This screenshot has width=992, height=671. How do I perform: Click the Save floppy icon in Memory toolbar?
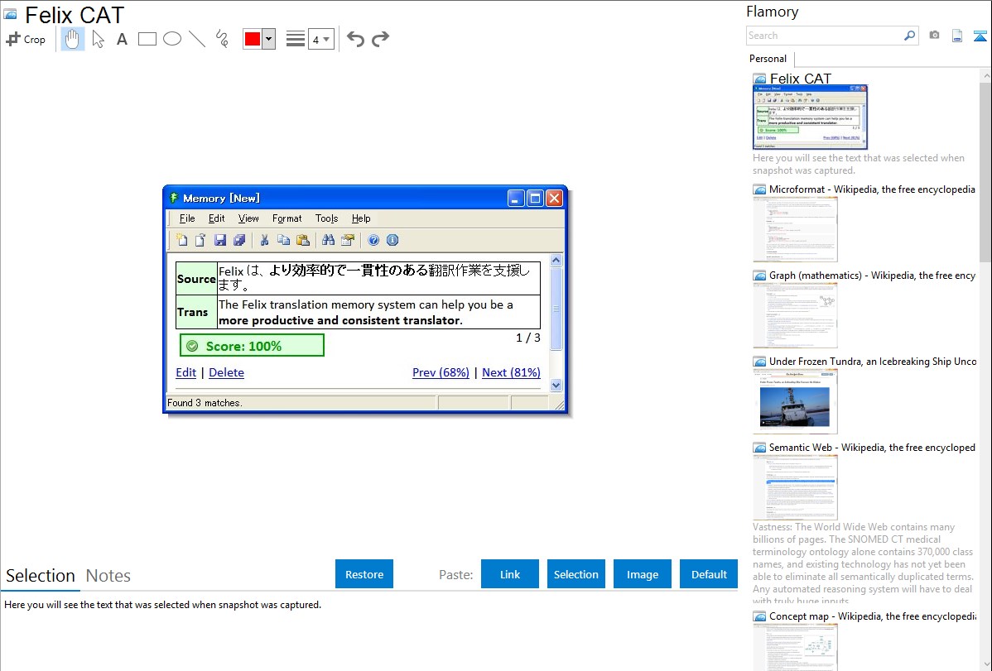tap(220, 240)
